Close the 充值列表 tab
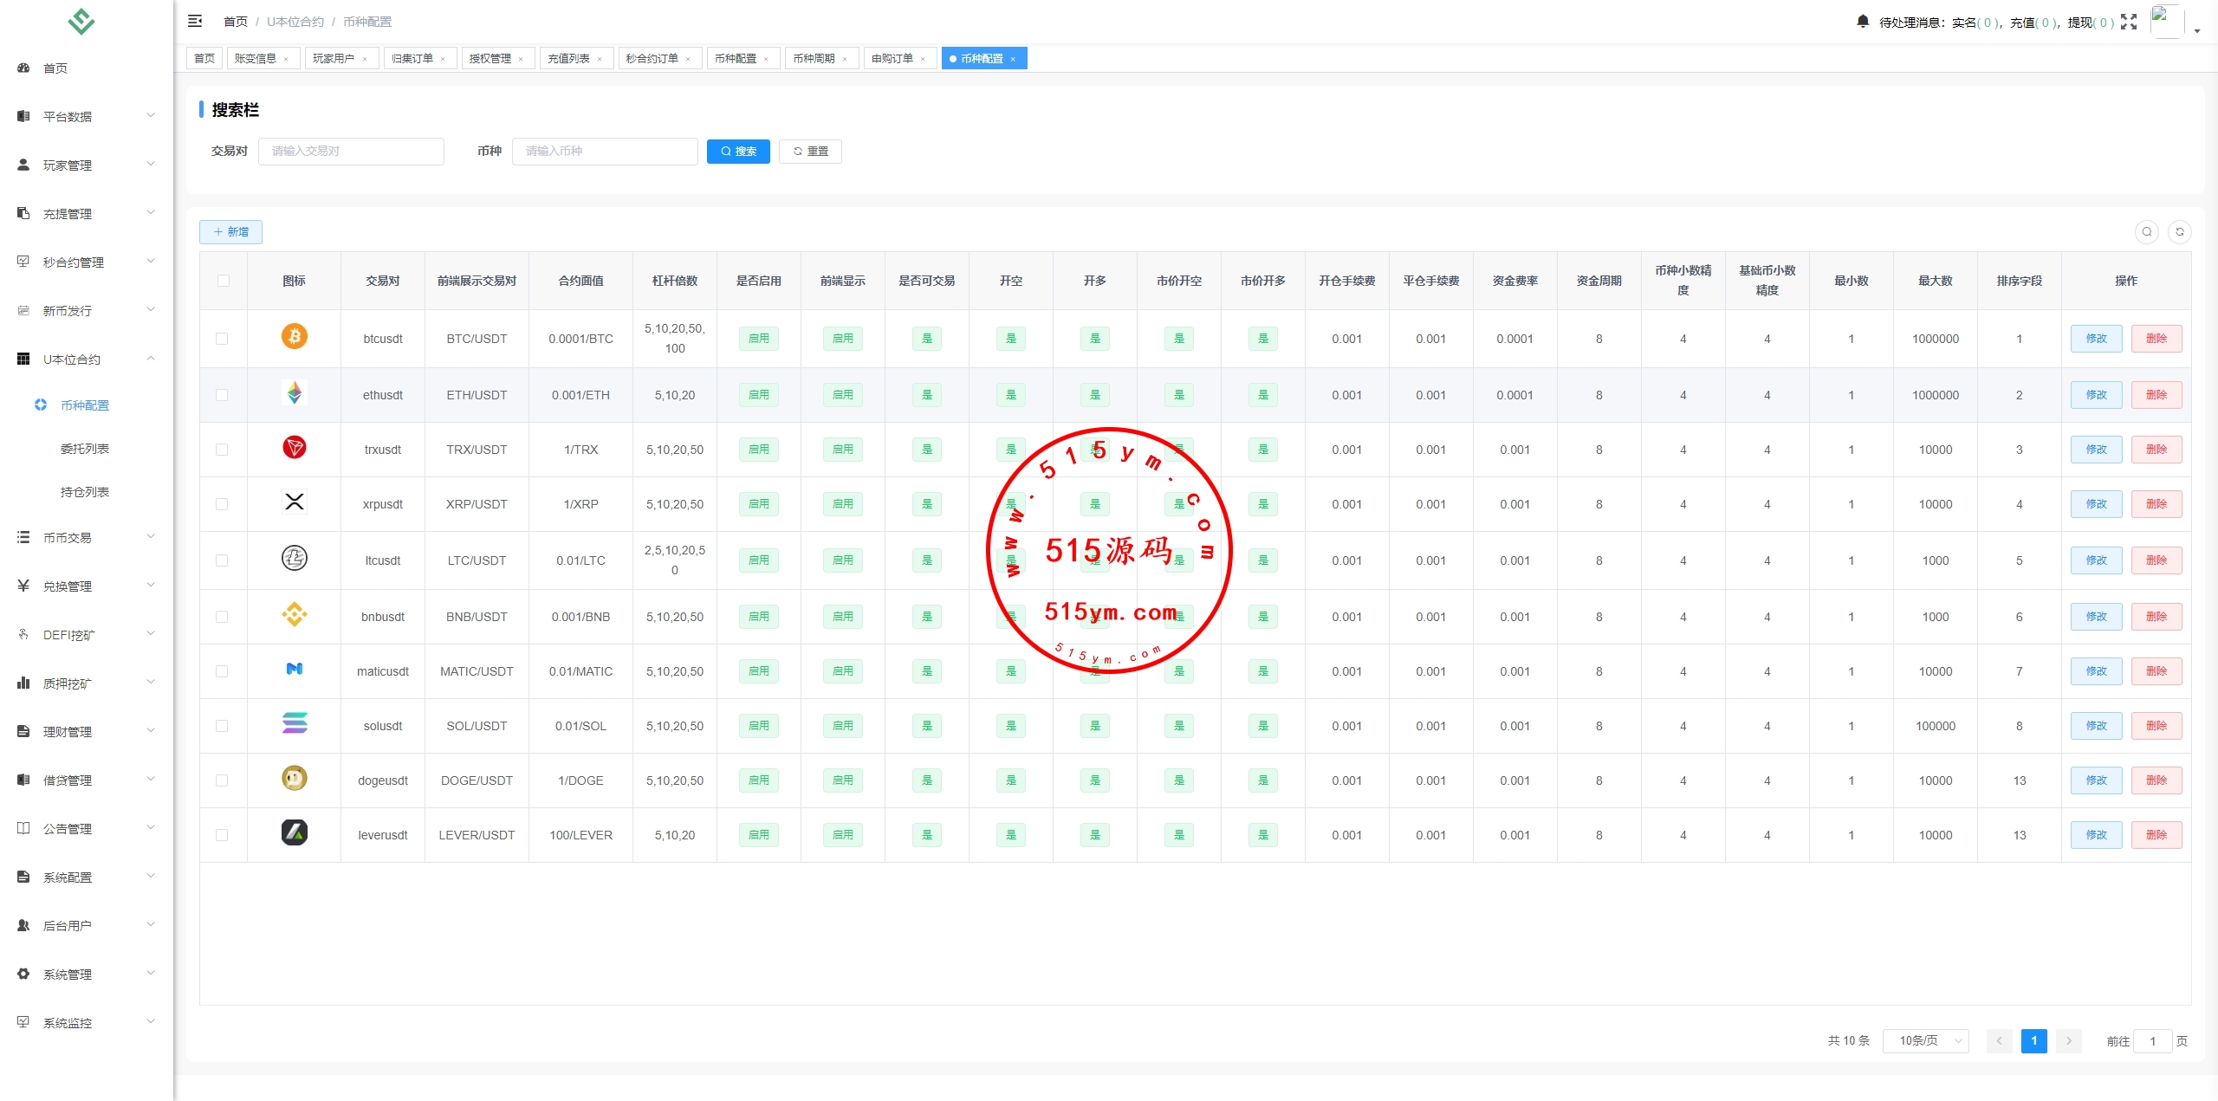The height and width of the screenshot is (1101, 2218). (x=600, y=60)
